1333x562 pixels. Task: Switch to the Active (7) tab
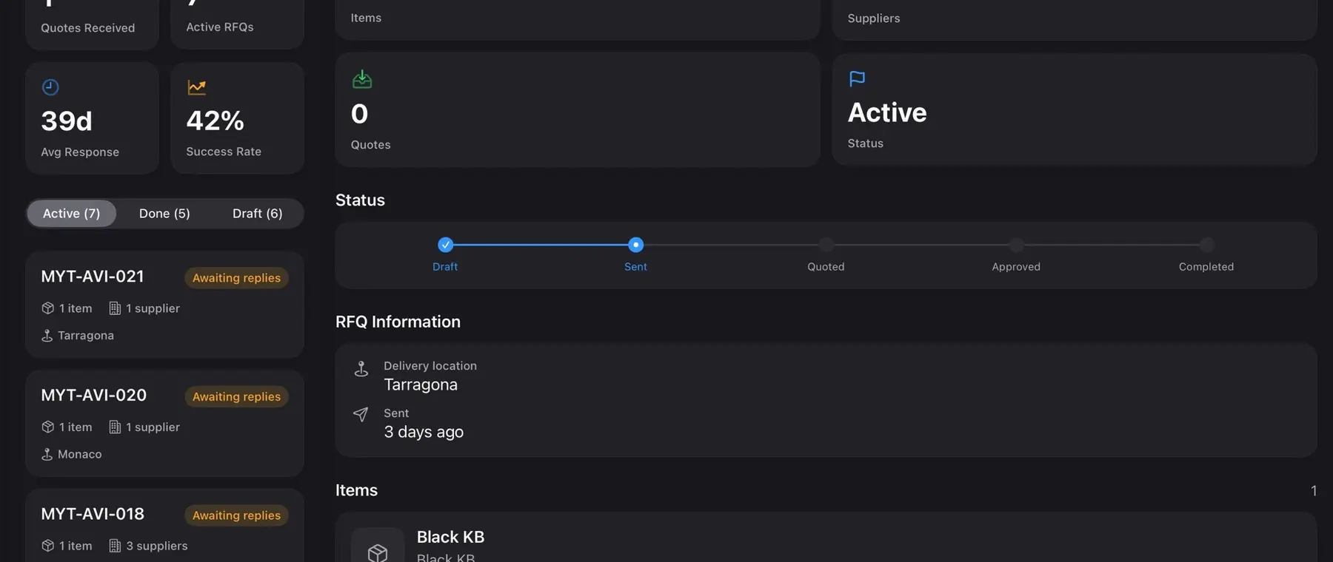pyautogui.click(x=71, y=213)
